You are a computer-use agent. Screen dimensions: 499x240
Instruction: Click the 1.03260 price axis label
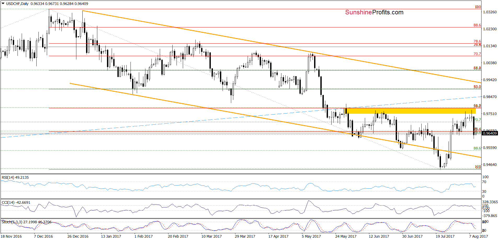tap(490, 12)
